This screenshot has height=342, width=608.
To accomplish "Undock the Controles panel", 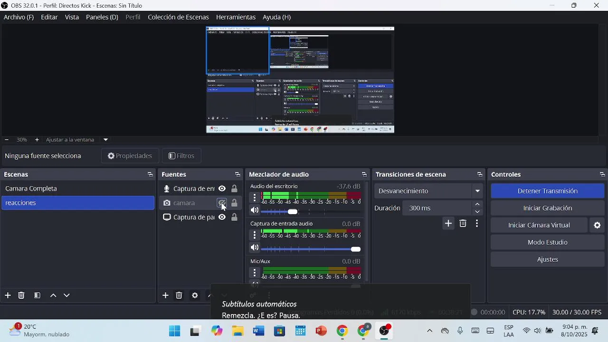I will (602, 174).
